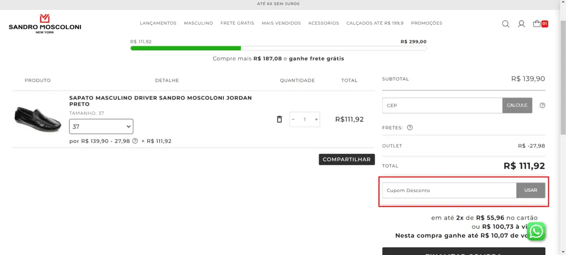This screenshot has width=566, height=255.
Task: Open Masculino menu
Action: (199, 23)
